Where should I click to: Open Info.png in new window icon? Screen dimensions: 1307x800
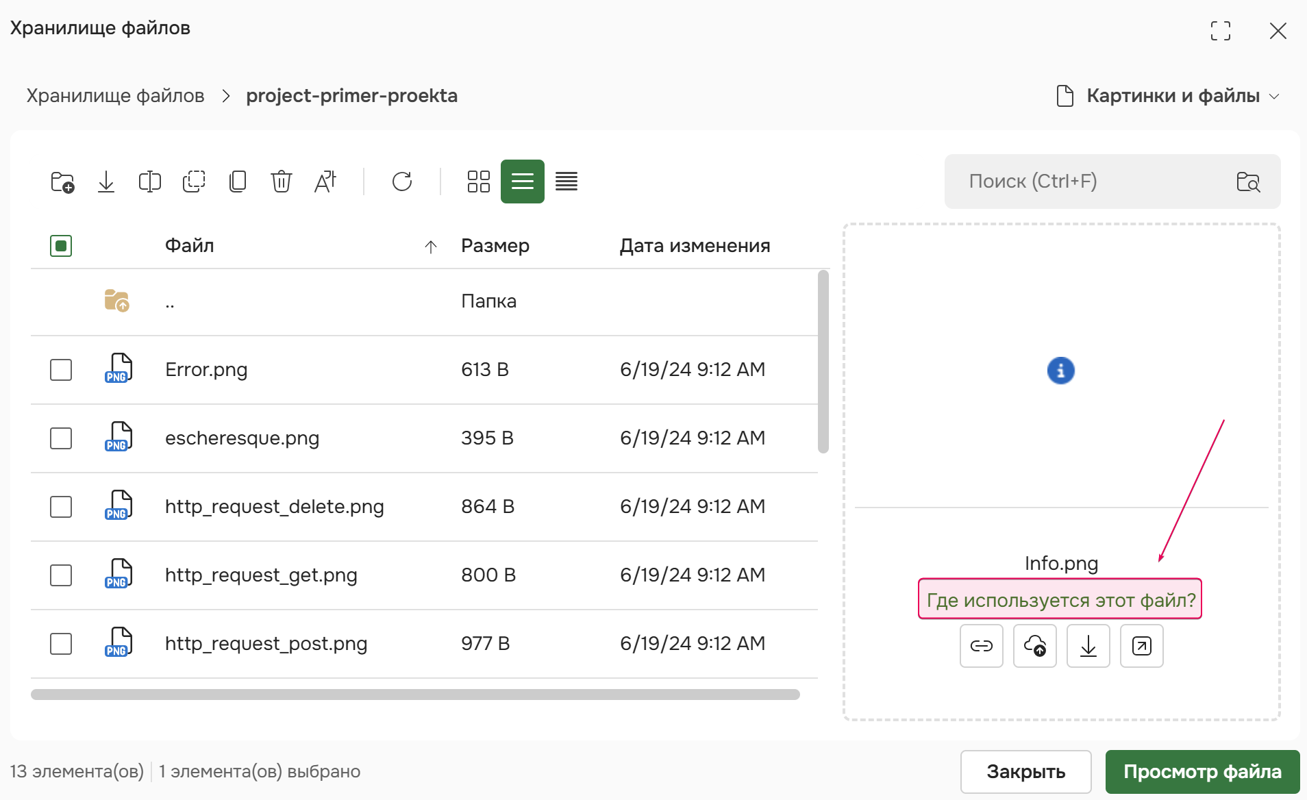coord(1142,646)
